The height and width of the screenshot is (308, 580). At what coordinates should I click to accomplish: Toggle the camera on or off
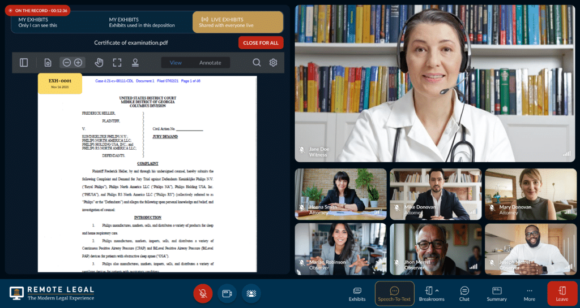click(227, 293)
